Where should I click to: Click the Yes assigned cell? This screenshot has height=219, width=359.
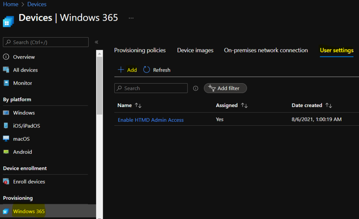[x=219, y=119]
